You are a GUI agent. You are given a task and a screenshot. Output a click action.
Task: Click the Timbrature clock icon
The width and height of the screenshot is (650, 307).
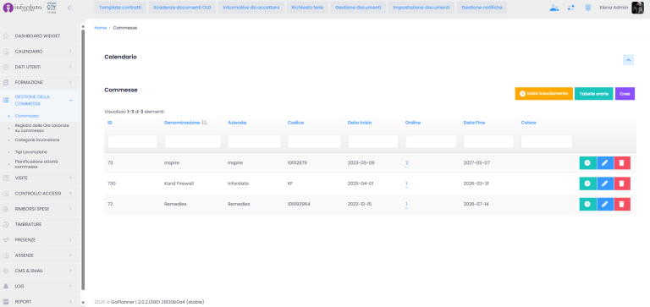6,224
